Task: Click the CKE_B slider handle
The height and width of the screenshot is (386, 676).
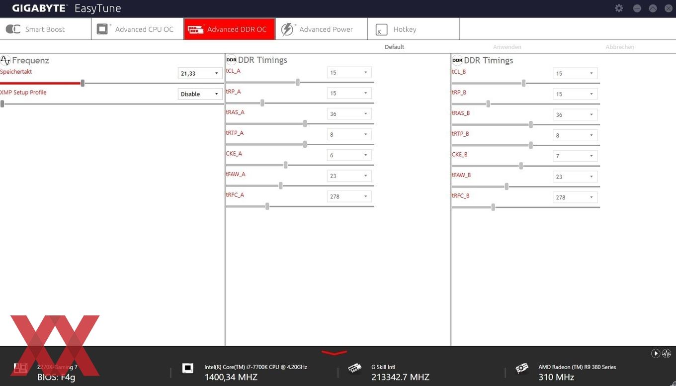Action: pos(521,166)
